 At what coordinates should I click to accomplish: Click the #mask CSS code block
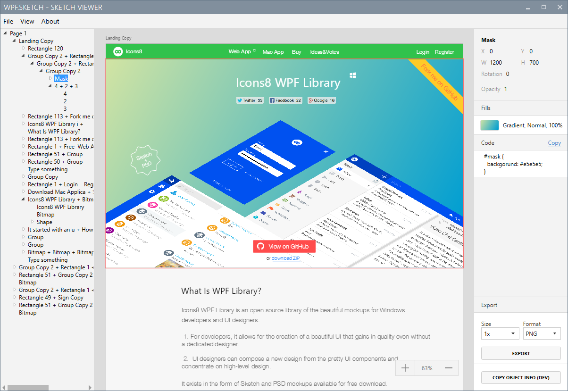[521, 164]
